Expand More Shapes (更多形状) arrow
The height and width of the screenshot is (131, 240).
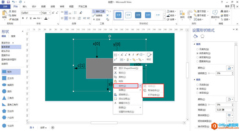click(x=13, y=43)
